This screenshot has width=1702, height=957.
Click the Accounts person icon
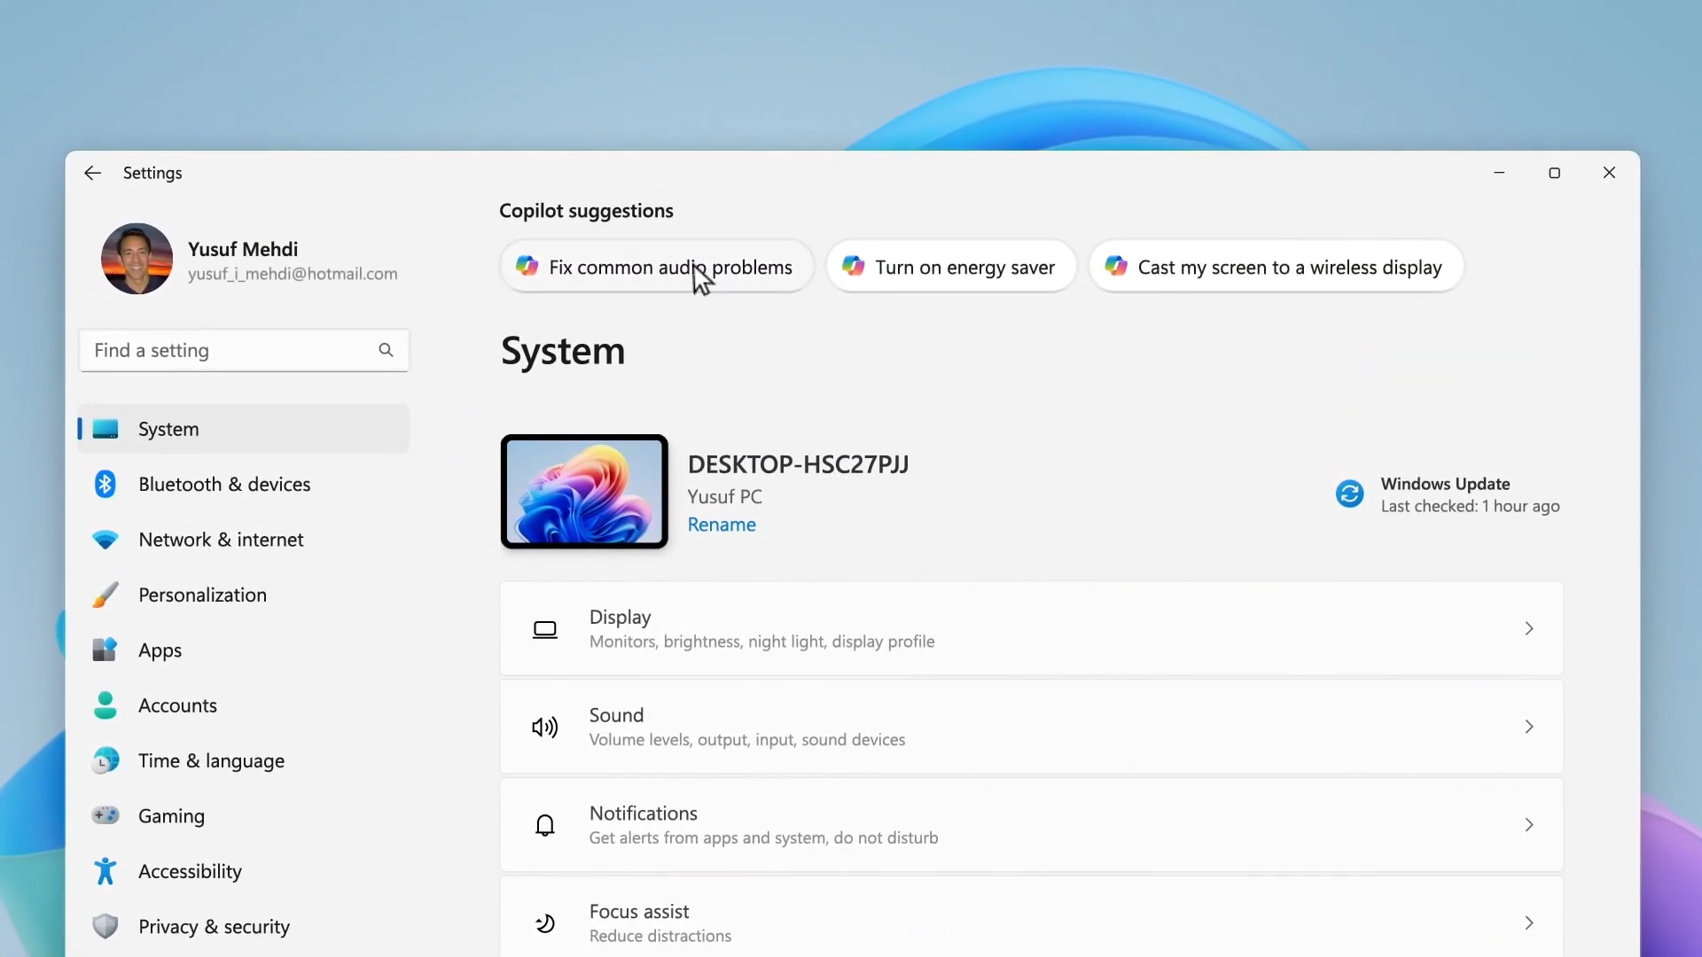tap(105, 705)
